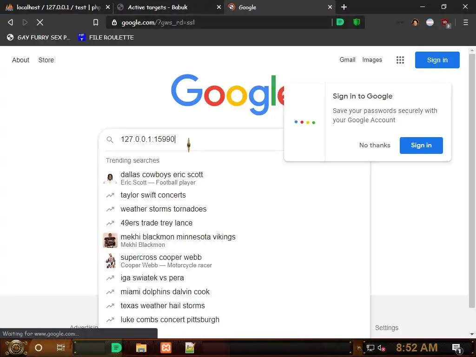The image size is (476, 357).
Task: Open XAMPP from the taskbar
Action: [x=166, y=348]
